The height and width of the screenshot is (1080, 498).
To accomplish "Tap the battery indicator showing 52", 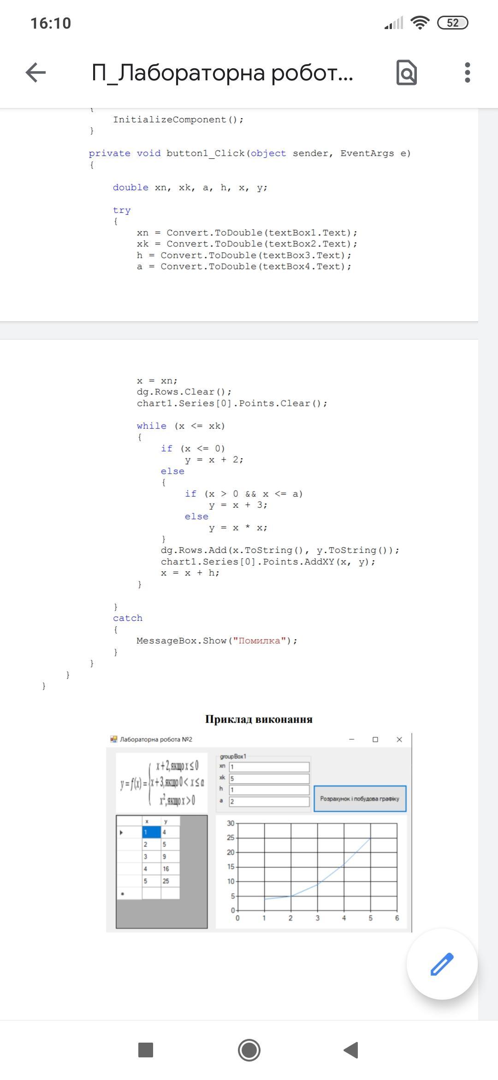I will coord(452,23).
